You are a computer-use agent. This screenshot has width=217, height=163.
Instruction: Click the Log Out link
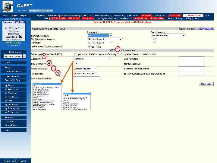(23, 161)
